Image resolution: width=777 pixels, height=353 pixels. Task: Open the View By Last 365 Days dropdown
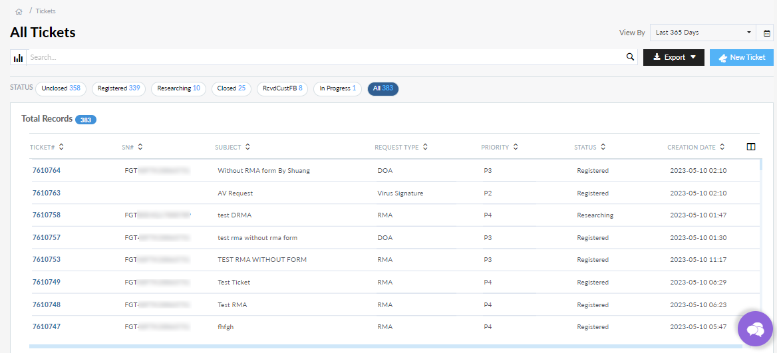[x=702, y=33]
